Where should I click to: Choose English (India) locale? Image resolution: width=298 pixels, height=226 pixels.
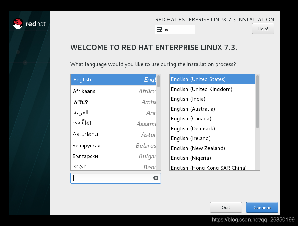pyautogui.click(x=212, y=99)
